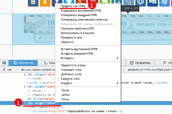Select the '<!--Подписка на' comment line
This screenshot has height=114, width=172.
pos(41,95)
